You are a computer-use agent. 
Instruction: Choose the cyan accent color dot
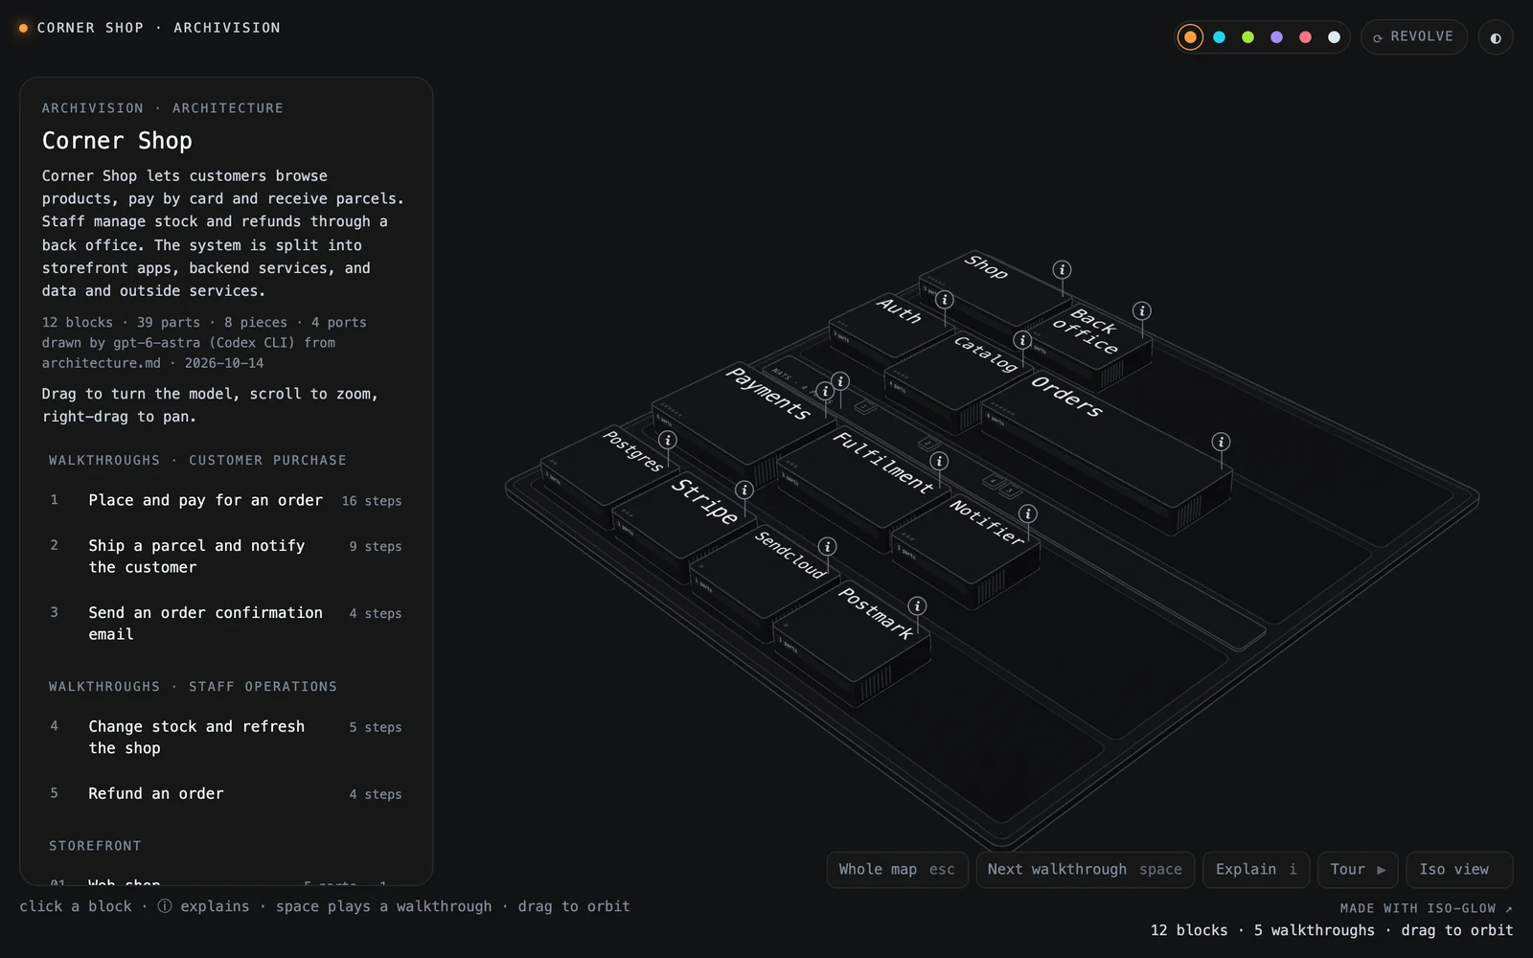pyautogui.click(x=1219, y=37)
